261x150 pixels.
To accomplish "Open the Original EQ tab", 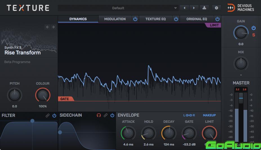I will click(197, 19).
